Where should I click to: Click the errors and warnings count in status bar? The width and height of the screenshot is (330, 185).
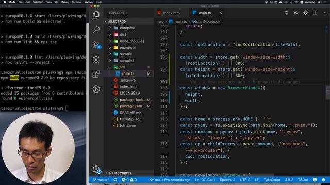(x=129, y=180)
